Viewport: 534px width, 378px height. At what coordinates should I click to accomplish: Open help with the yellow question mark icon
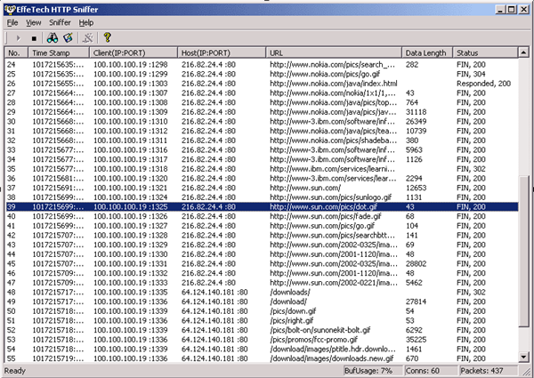[108, 37]
